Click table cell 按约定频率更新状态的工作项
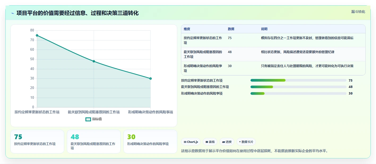 click(203, 40)
